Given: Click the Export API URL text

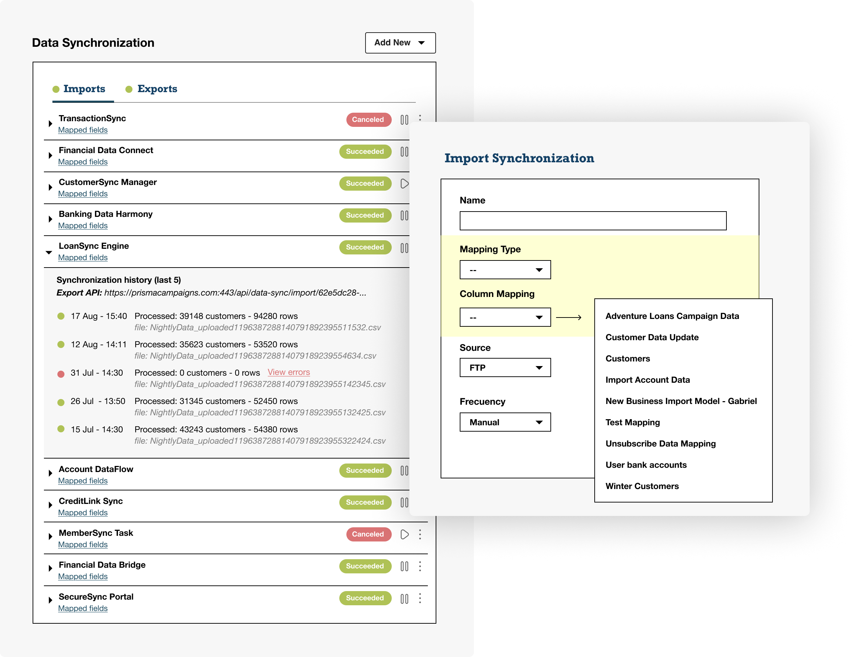Looking at the screenshot, I should [x=235, y=293].
